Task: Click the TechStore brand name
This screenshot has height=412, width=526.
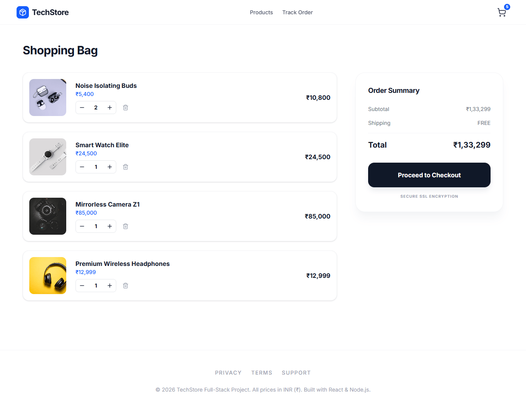Action: [50, 12]
